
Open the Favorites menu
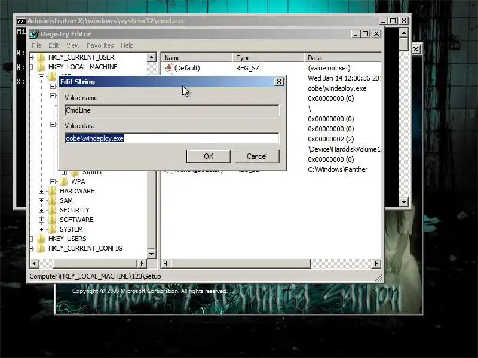tap(100, 45)
